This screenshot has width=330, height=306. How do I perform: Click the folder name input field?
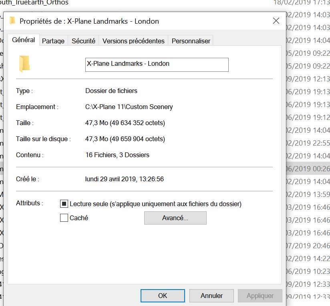pos(157,65)
